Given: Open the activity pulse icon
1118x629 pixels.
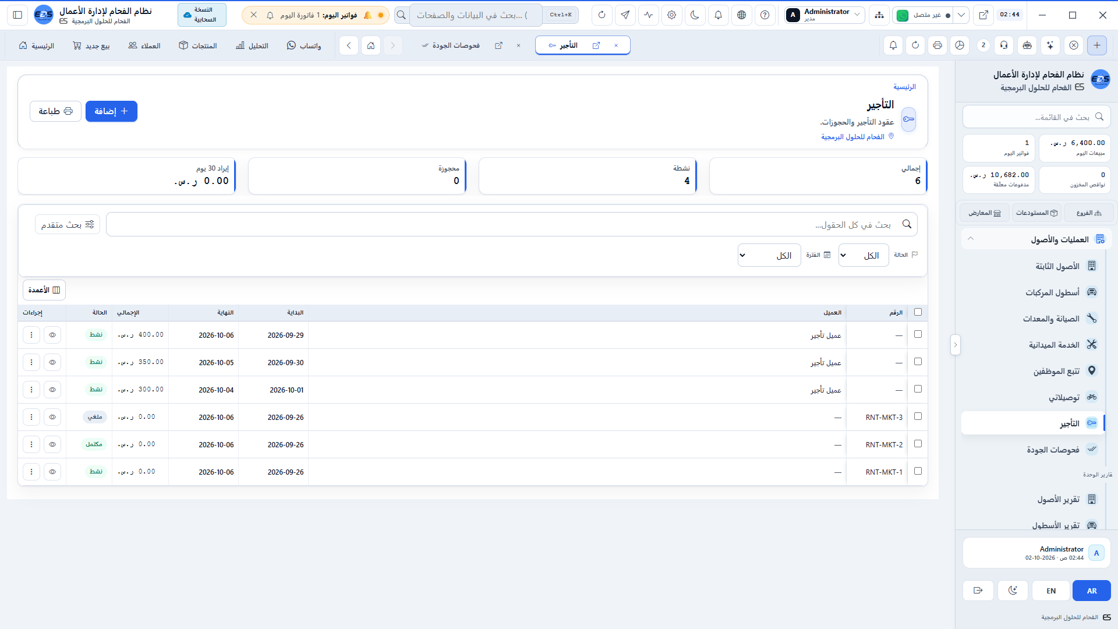Looking at the screenshot, I should [649, 15].
